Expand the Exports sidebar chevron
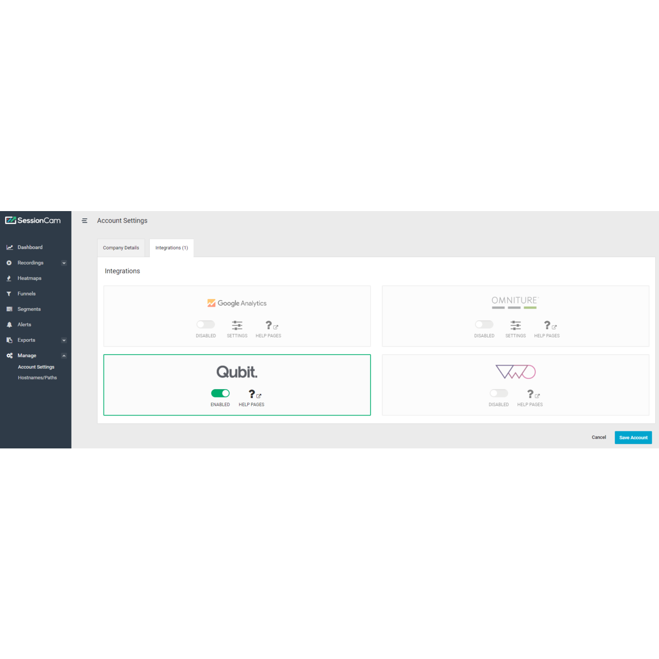 (64, 340)
